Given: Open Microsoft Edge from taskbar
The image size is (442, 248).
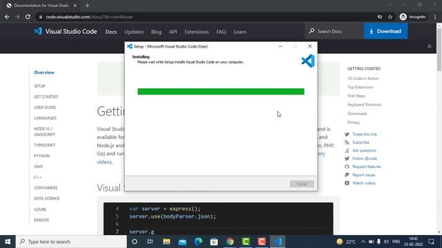Looking at the screenshot, I should [x=198, y=242].
